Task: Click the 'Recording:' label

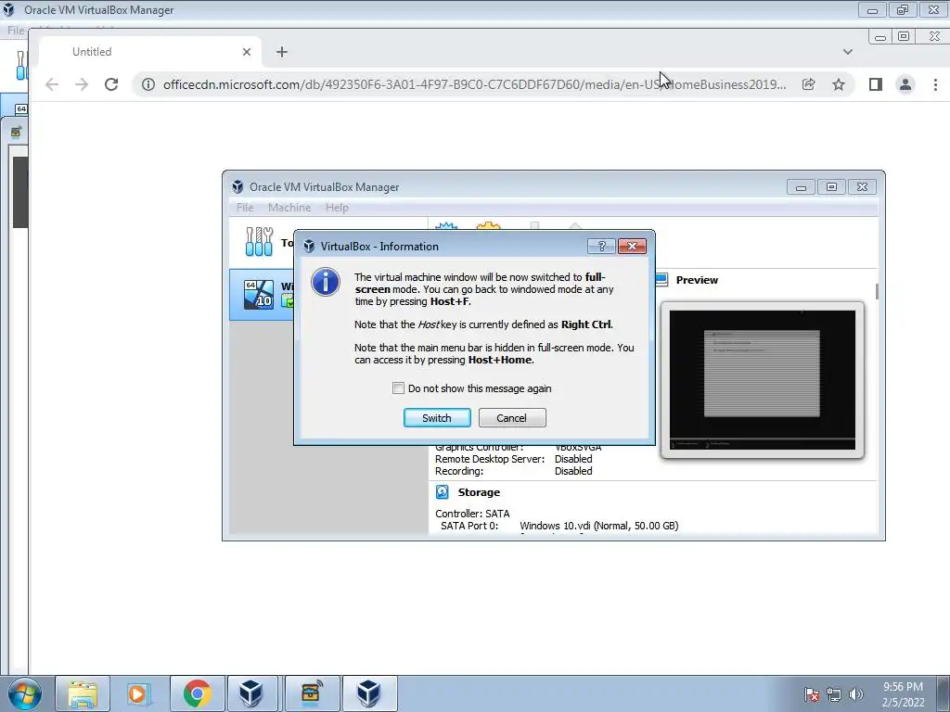Action: click(458, 471)
